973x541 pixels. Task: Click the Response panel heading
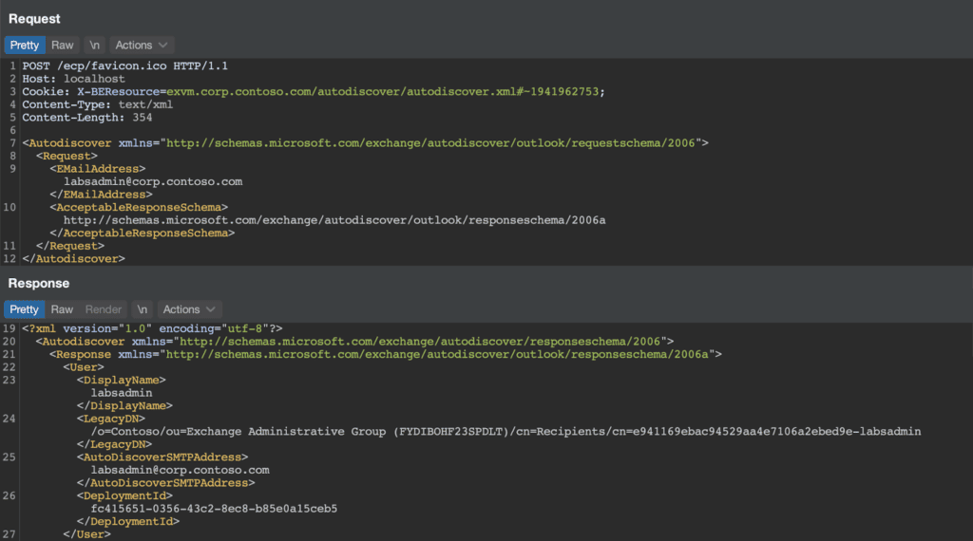(x=38, y=283)
